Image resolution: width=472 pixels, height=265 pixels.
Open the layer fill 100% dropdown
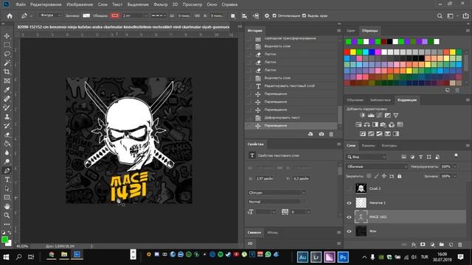tap(455, 176)
